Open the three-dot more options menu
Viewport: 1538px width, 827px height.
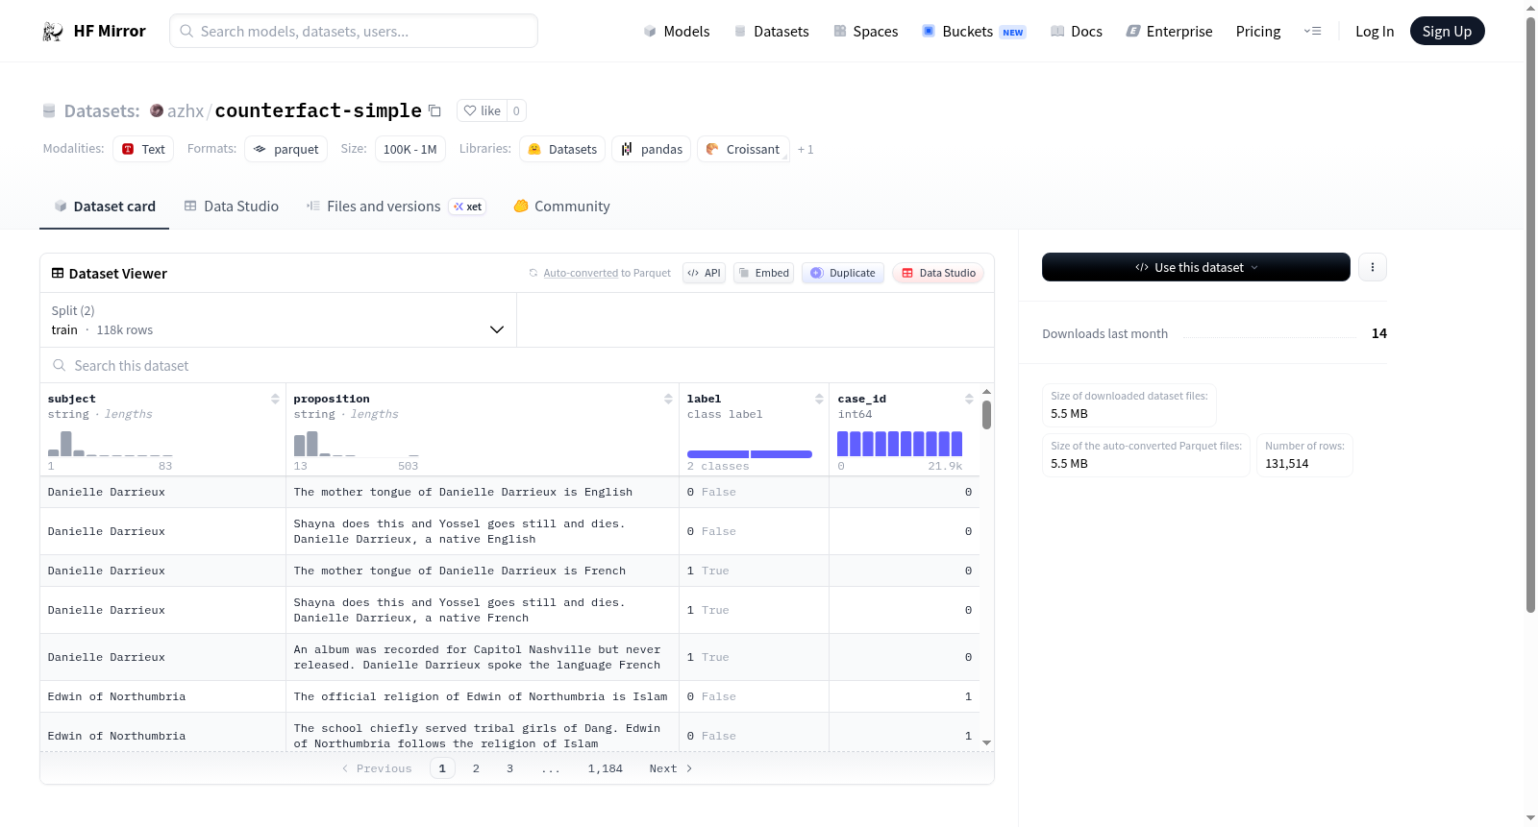[1373, 267]
